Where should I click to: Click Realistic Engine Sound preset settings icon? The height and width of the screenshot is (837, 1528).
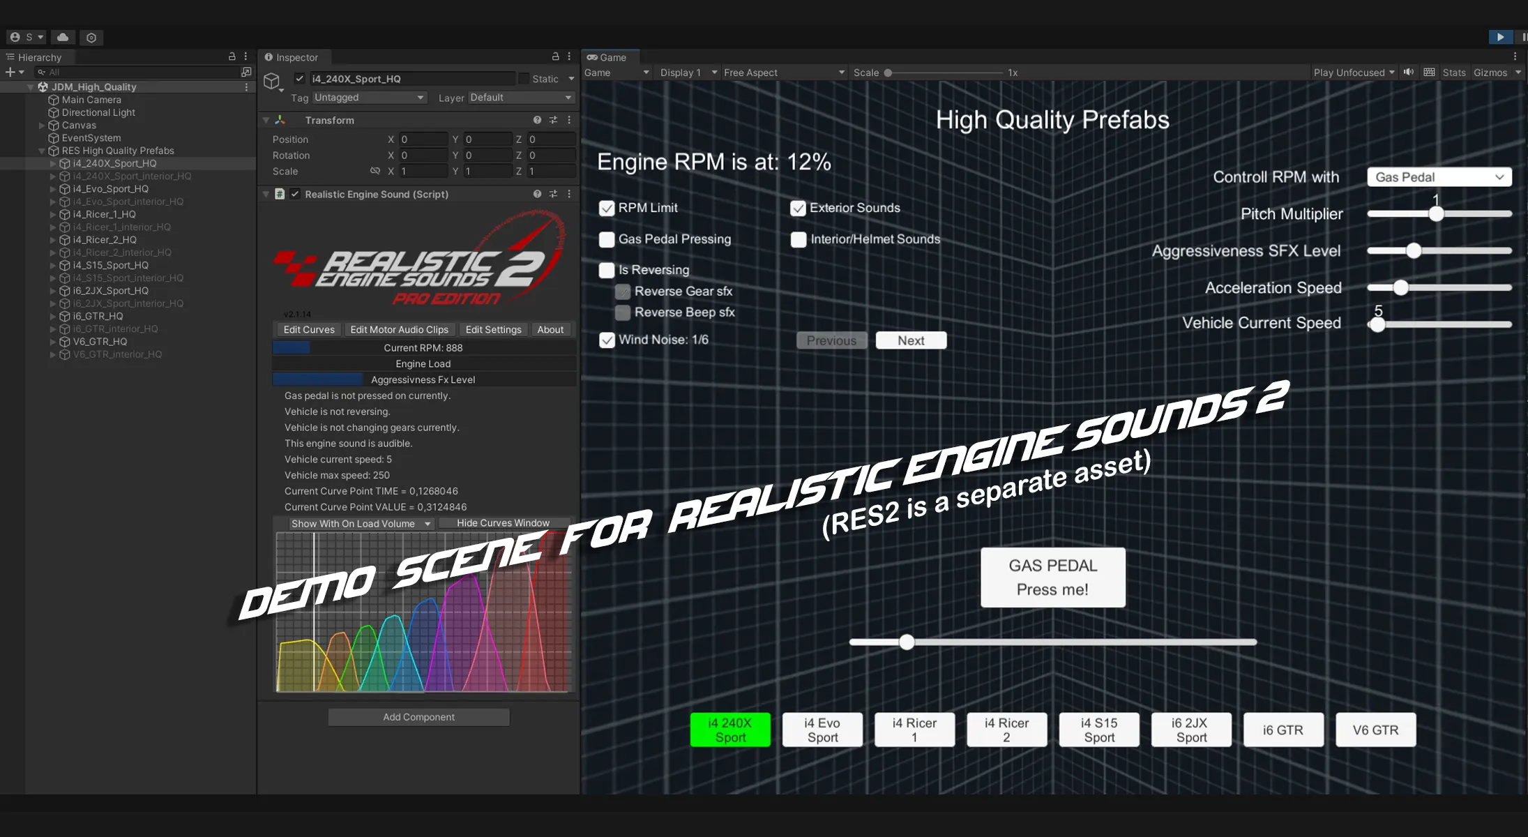point(553,194)
